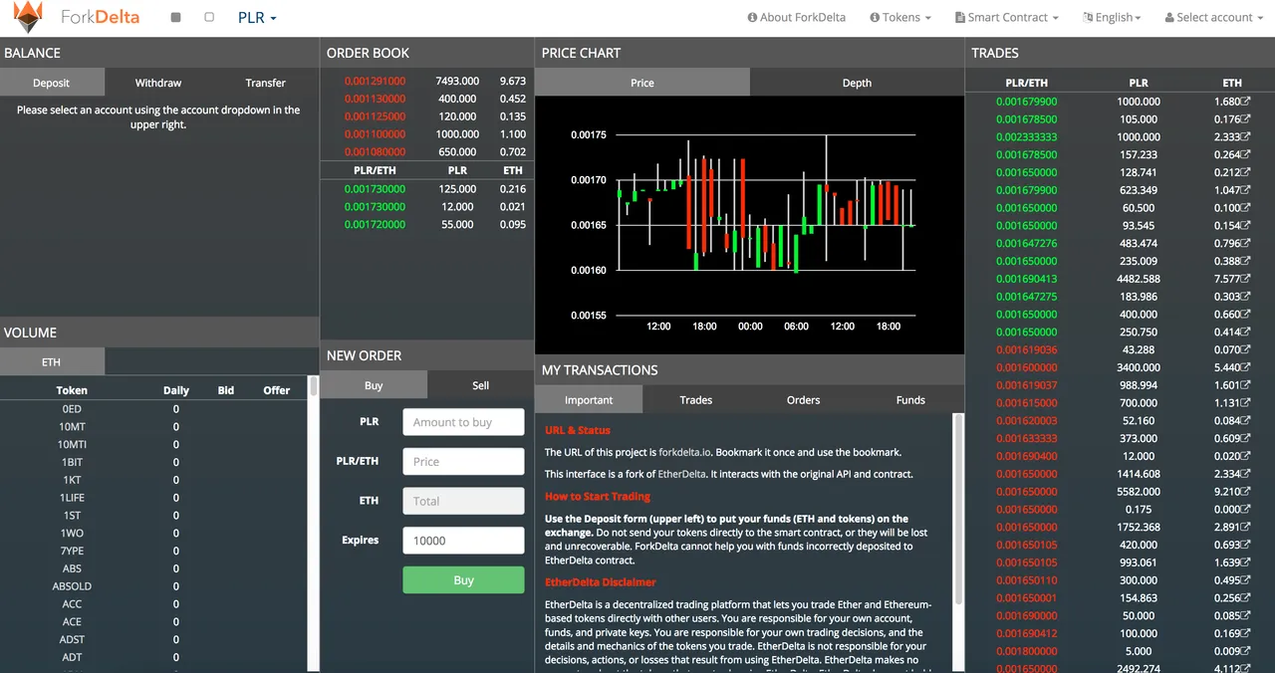
Task: Click About ForkDelta in the navbar
Action: click(796, 17)
